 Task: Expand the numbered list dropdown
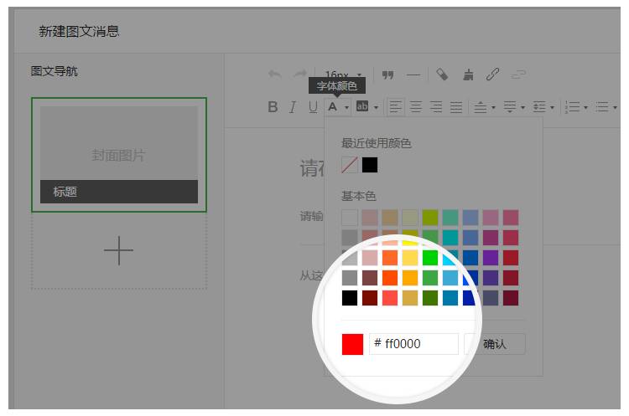(x=585, y=108)
